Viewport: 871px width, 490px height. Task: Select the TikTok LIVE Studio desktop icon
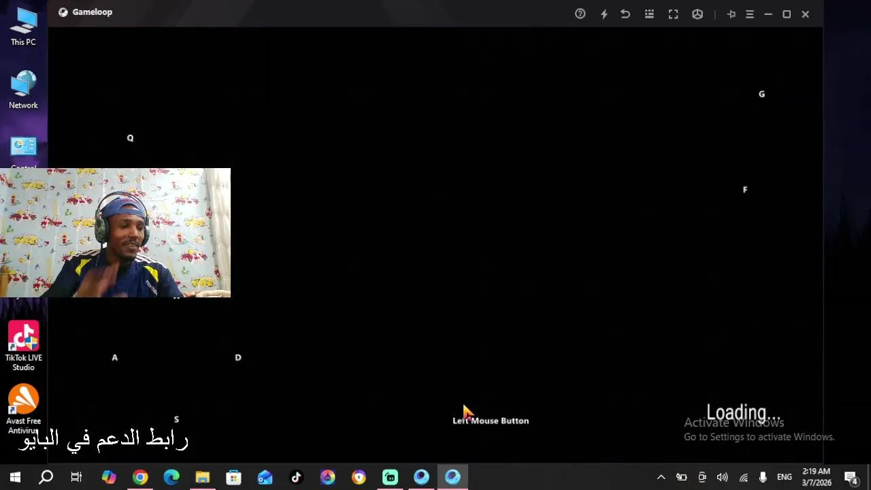[x=23, y=346]
